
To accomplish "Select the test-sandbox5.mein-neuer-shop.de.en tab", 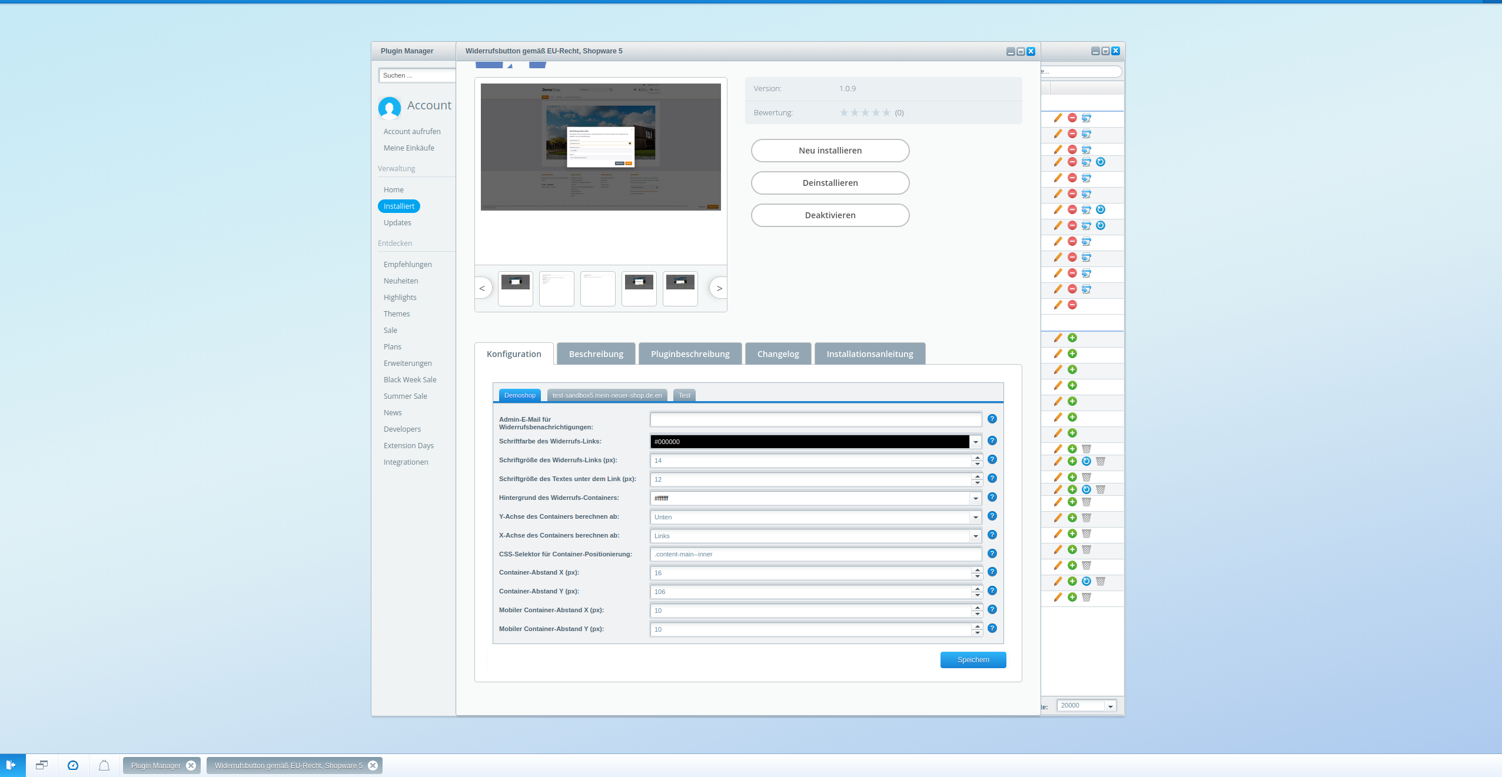I will click(x=607, y=395).
